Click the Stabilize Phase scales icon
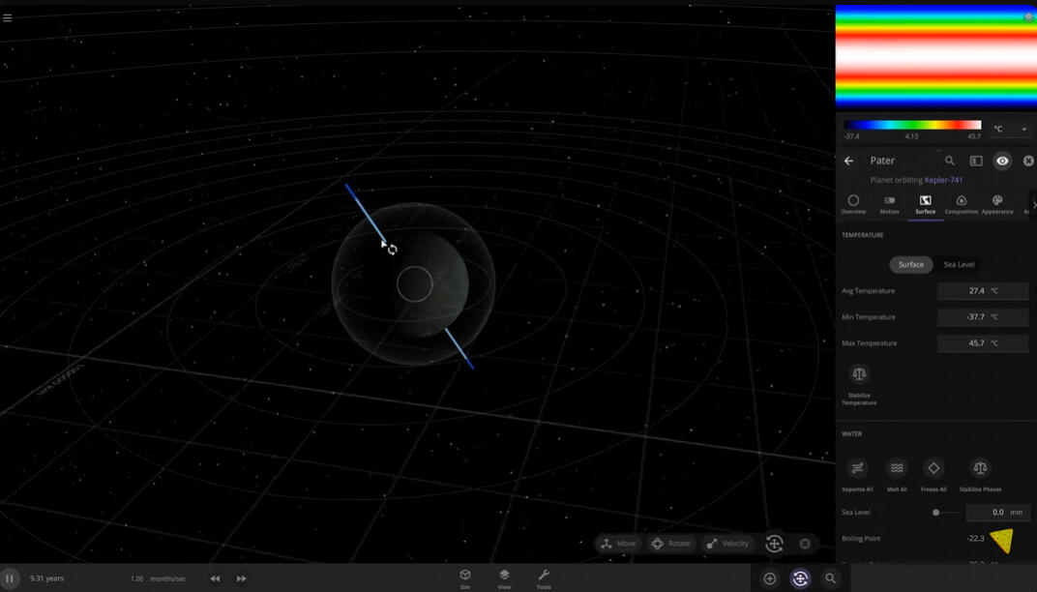The width and height of the screenshot is (1037, 592). click(x=980, y=468)
